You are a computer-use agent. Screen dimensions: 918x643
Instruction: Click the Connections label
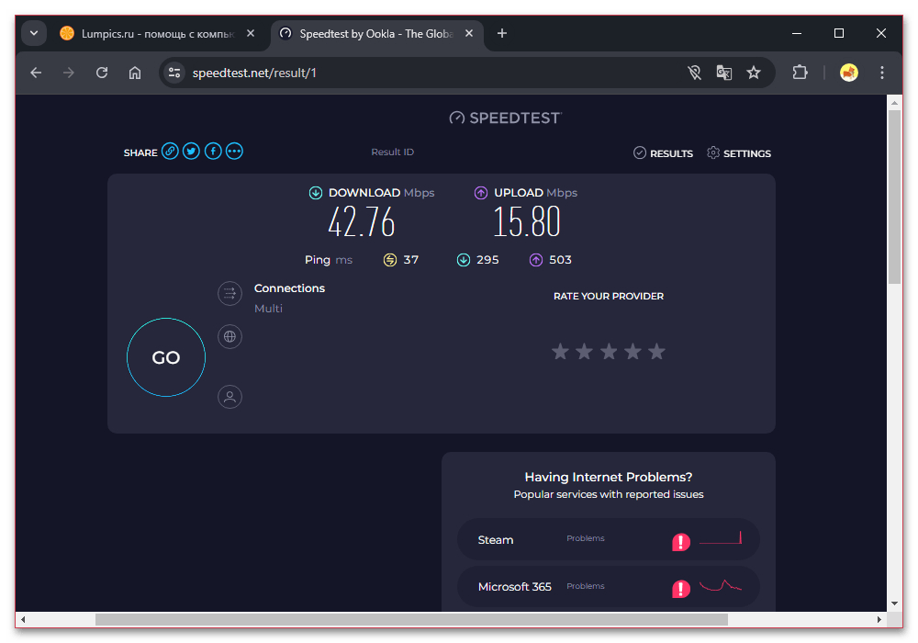click(x=289, y=288)
